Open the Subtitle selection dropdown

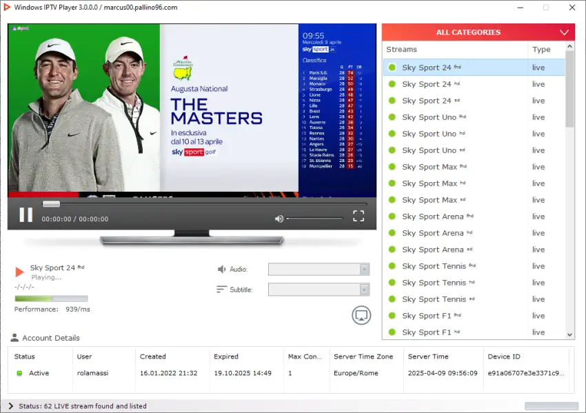coord(319,290)
